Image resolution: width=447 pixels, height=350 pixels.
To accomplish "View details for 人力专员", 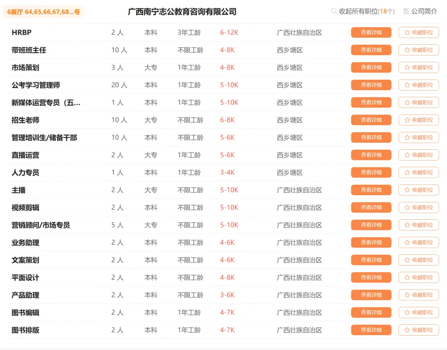I will tap(371, 173).
